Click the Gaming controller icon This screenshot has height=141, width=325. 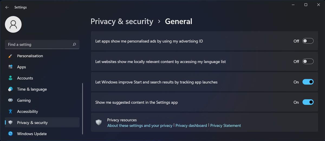[11, 100]
